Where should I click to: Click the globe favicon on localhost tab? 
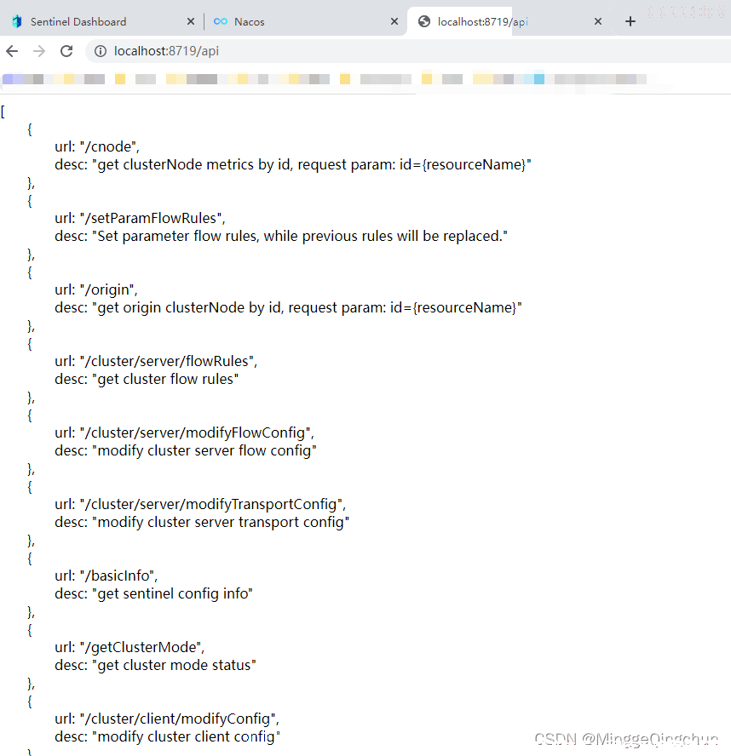424,21
